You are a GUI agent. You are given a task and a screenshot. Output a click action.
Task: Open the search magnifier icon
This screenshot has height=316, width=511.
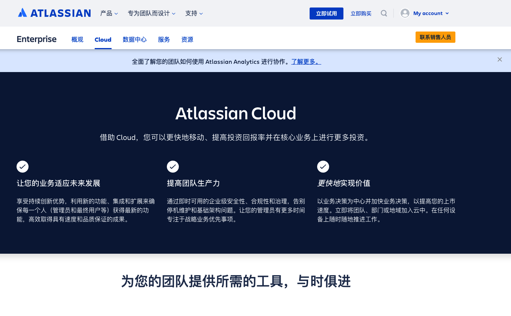point(384,13)
